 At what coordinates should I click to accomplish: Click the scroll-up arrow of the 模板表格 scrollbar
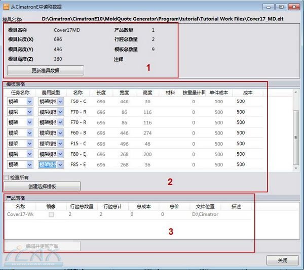pos(296,92)
